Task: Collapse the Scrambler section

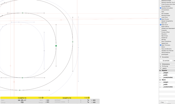Action: [161, 57]
